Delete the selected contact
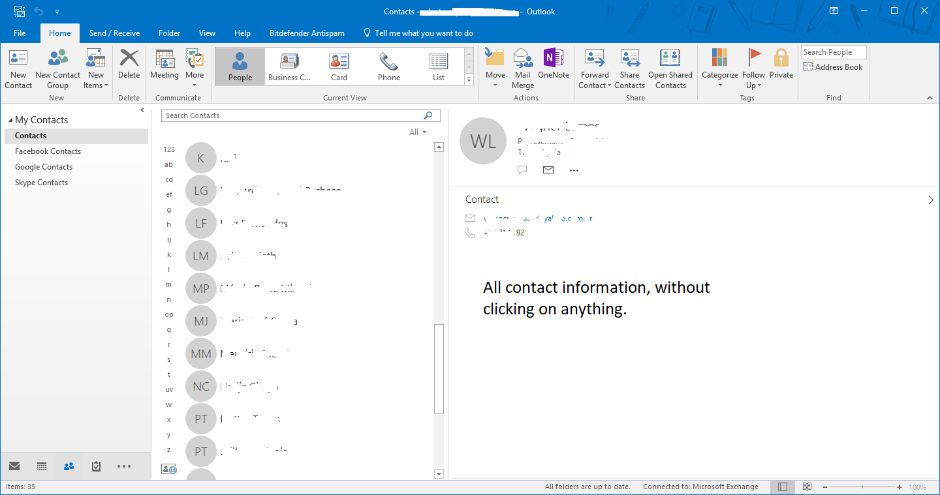The image size is (940, 495). point(129,64)
